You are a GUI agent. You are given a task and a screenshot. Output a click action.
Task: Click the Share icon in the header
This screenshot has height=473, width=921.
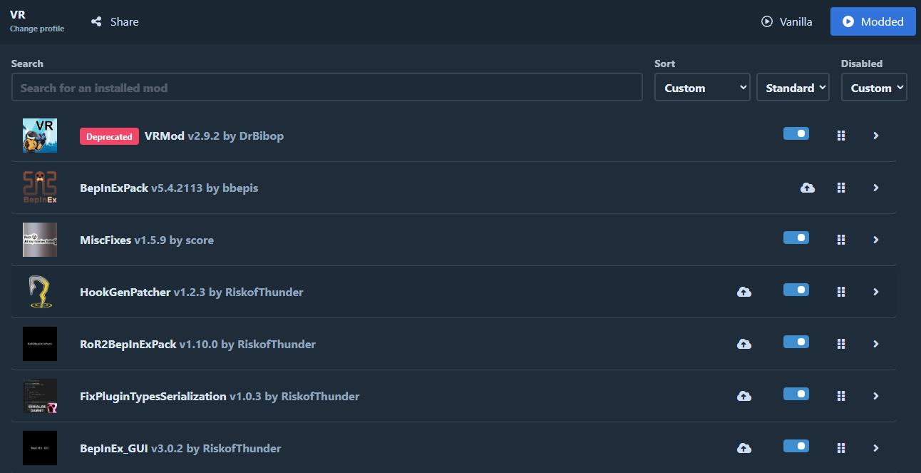96,21
